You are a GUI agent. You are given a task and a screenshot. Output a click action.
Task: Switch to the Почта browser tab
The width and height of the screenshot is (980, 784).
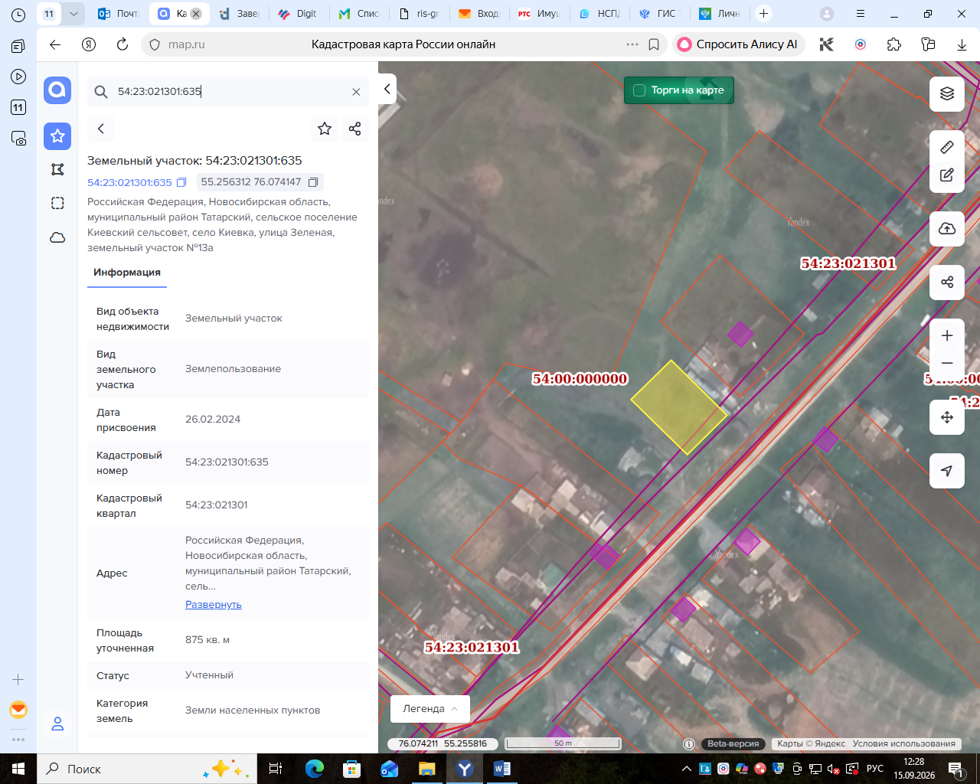coord(119,14)
